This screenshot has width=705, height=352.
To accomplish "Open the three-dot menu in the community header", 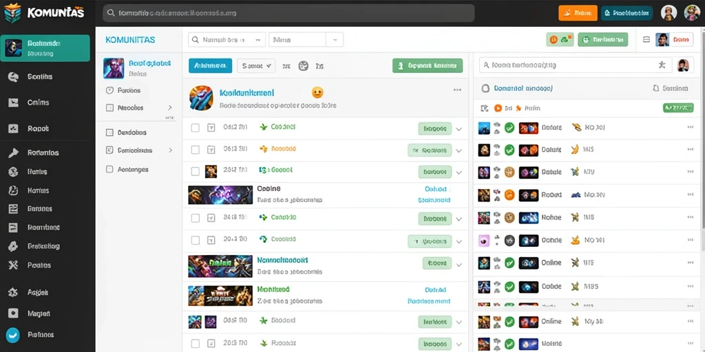I will tap(457, 90).
